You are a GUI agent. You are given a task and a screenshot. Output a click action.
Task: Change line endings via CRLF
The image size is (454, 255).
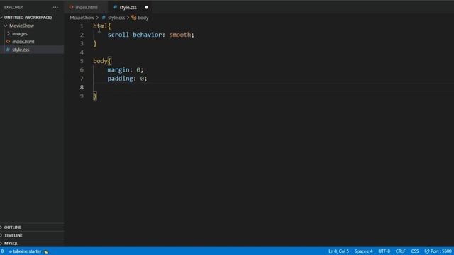pos(400,251)
